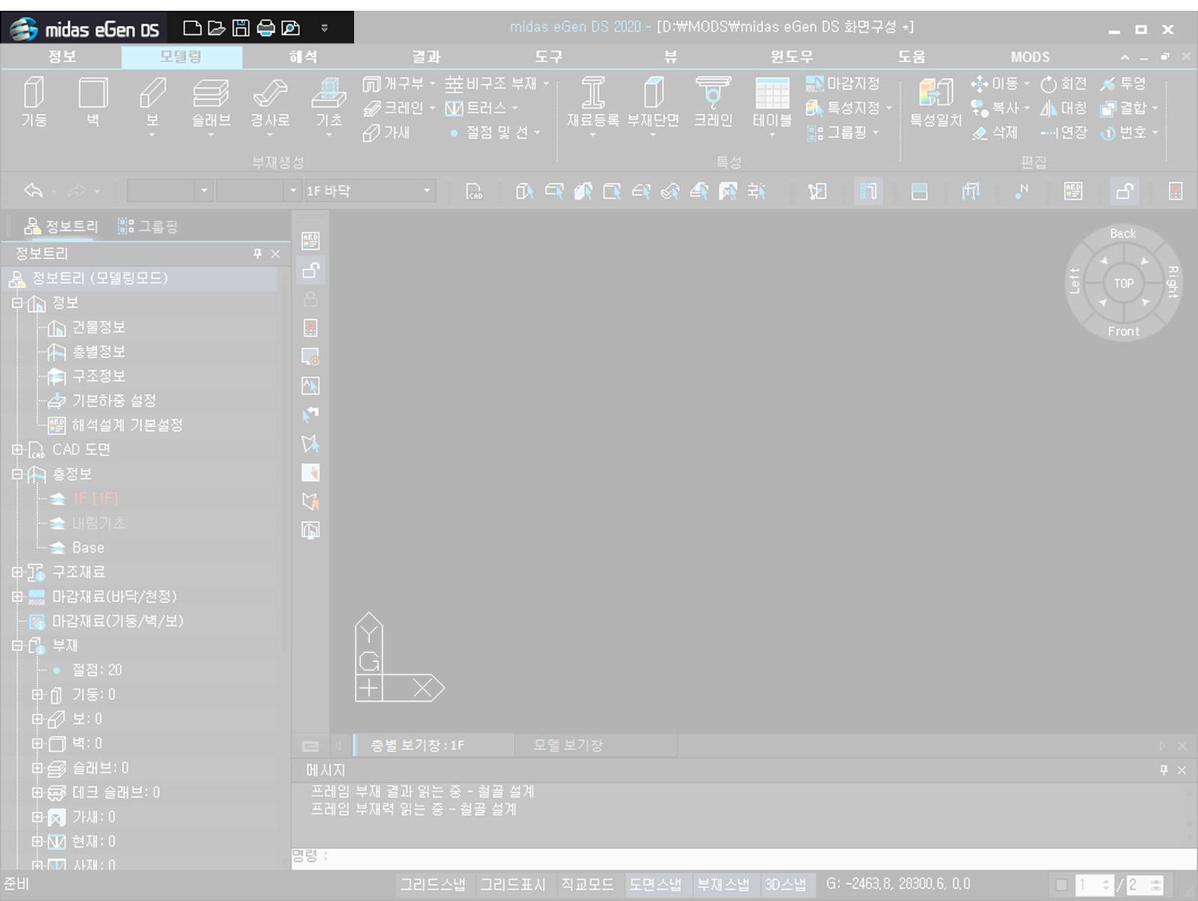Click the save file icon in title bar

pyautogui.click(x=241, y=28)
